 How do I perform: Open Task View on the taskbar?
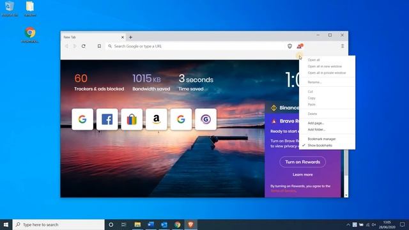(x=124, y=224)
